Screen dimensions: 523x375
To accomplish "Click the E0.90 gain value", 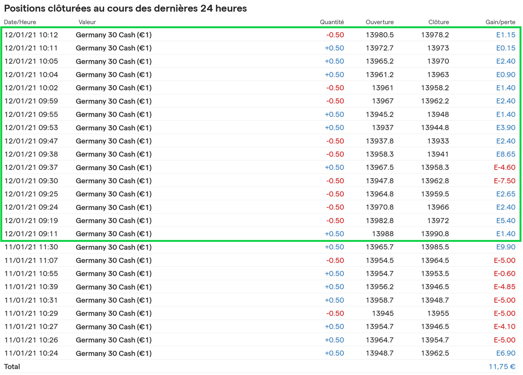I will [506, 75].
